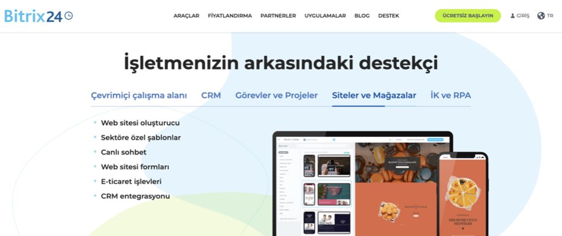
Task: Navigate to the Blog link
Action: click(x=361, y=16)
